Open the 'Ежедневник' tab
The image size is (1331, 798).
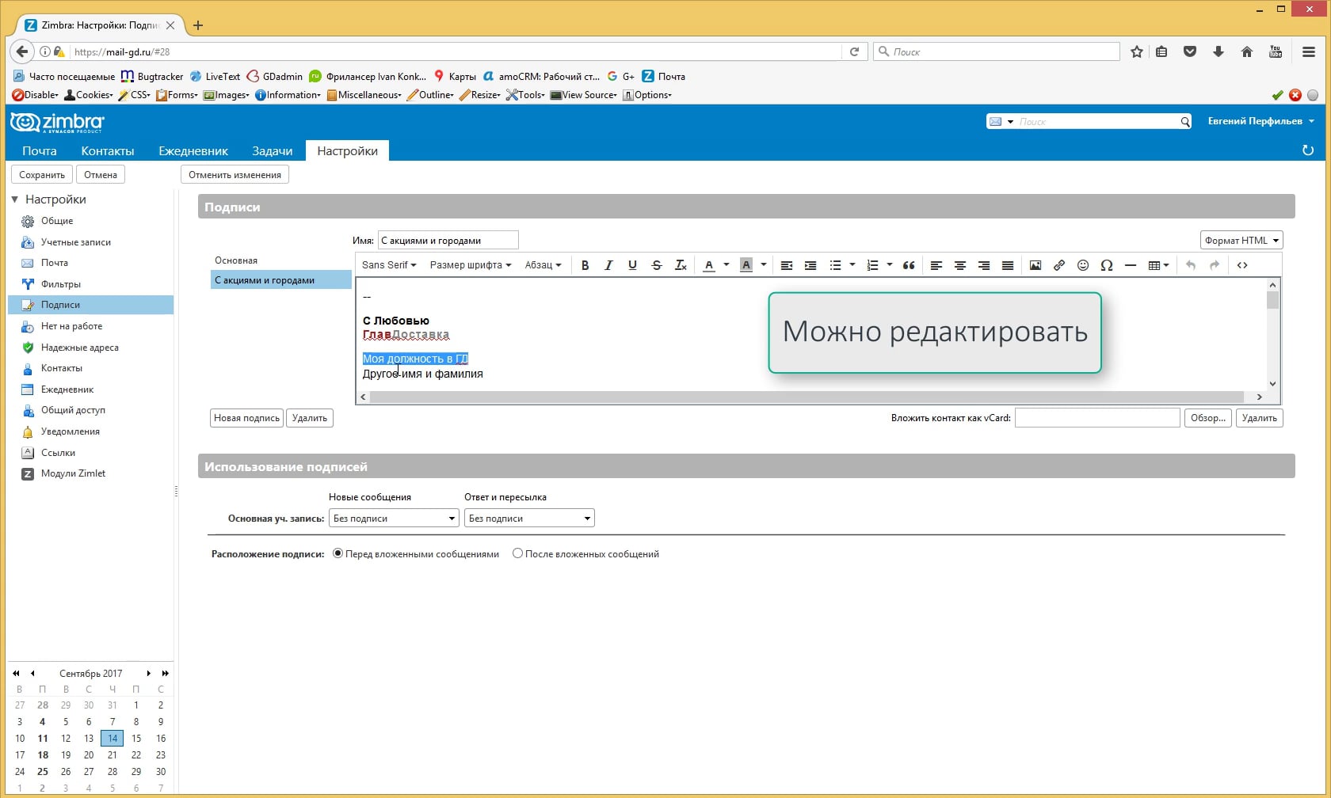[x=193, y=150]
